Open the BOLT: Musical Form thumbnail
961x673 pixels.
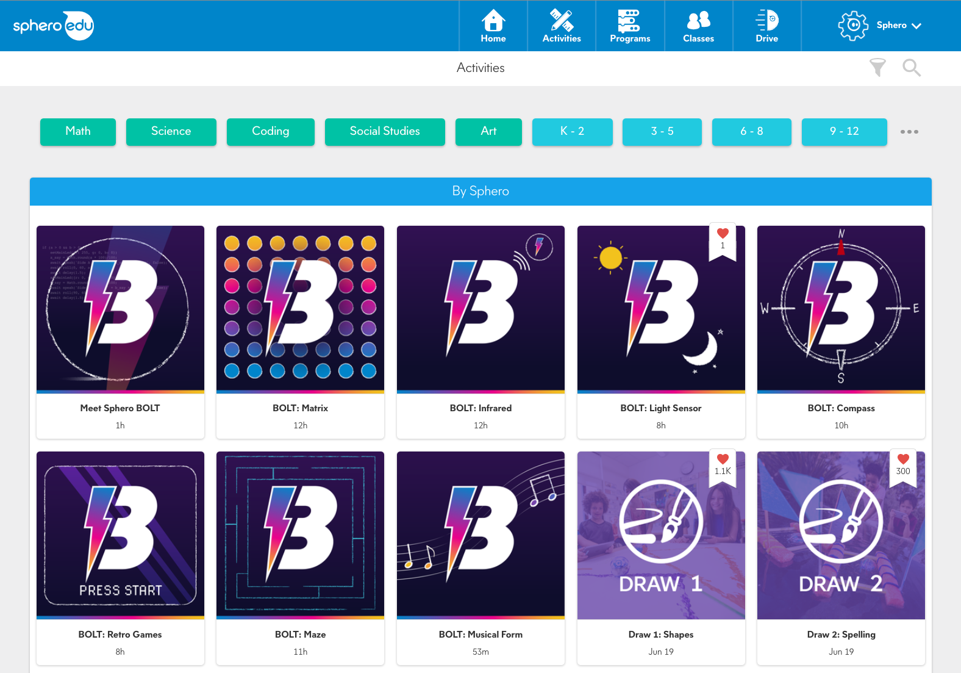coord(480,535)
